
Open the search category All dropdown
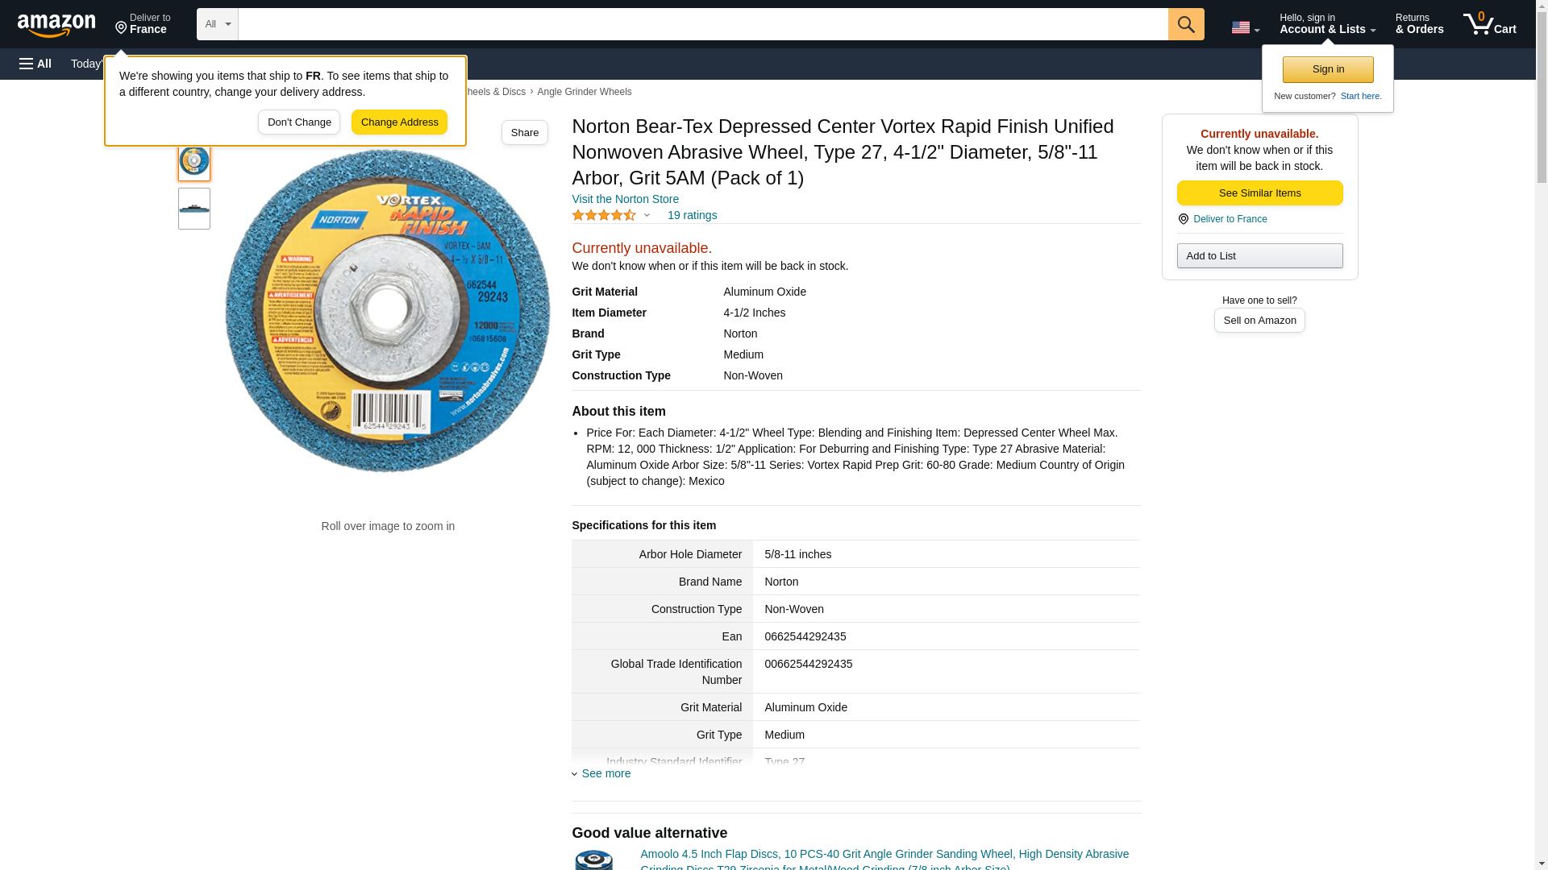tap(217, 24)
